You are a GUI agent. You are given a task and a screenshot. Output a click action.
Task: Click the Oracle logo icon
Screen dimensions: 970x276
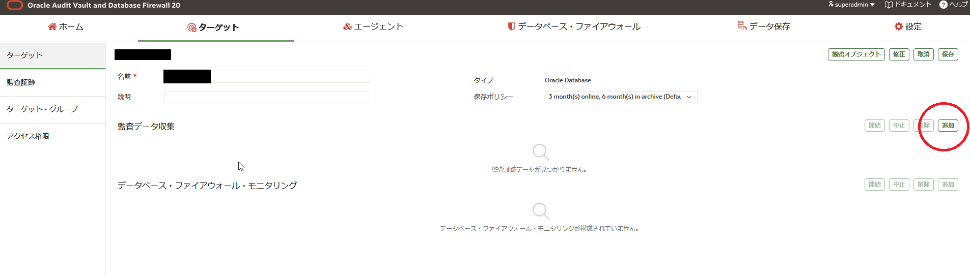pyautogui.click(x=15, y=5)
